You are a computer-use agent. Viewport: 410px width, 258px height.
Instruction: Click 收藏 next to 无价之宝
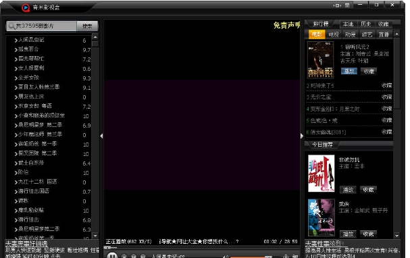(x=386, y=97)
